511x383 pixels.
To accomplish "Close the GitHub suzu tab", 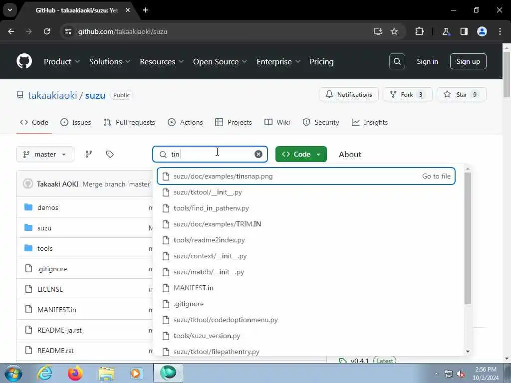I will (x=128, y=10).
